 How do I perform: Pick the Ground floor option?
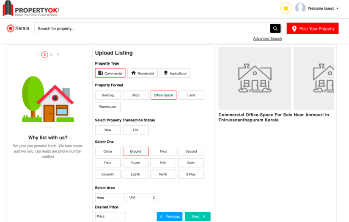click(x=135, y=151)
